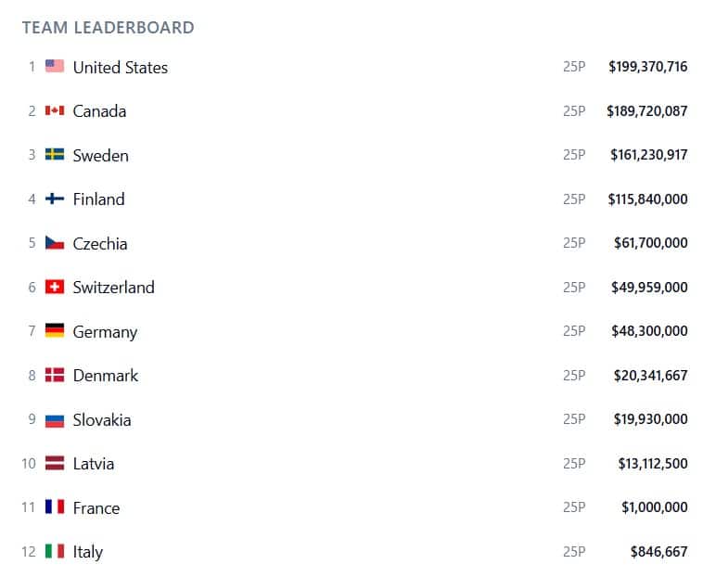Click the Czechia flag icon

pos(55,243)
